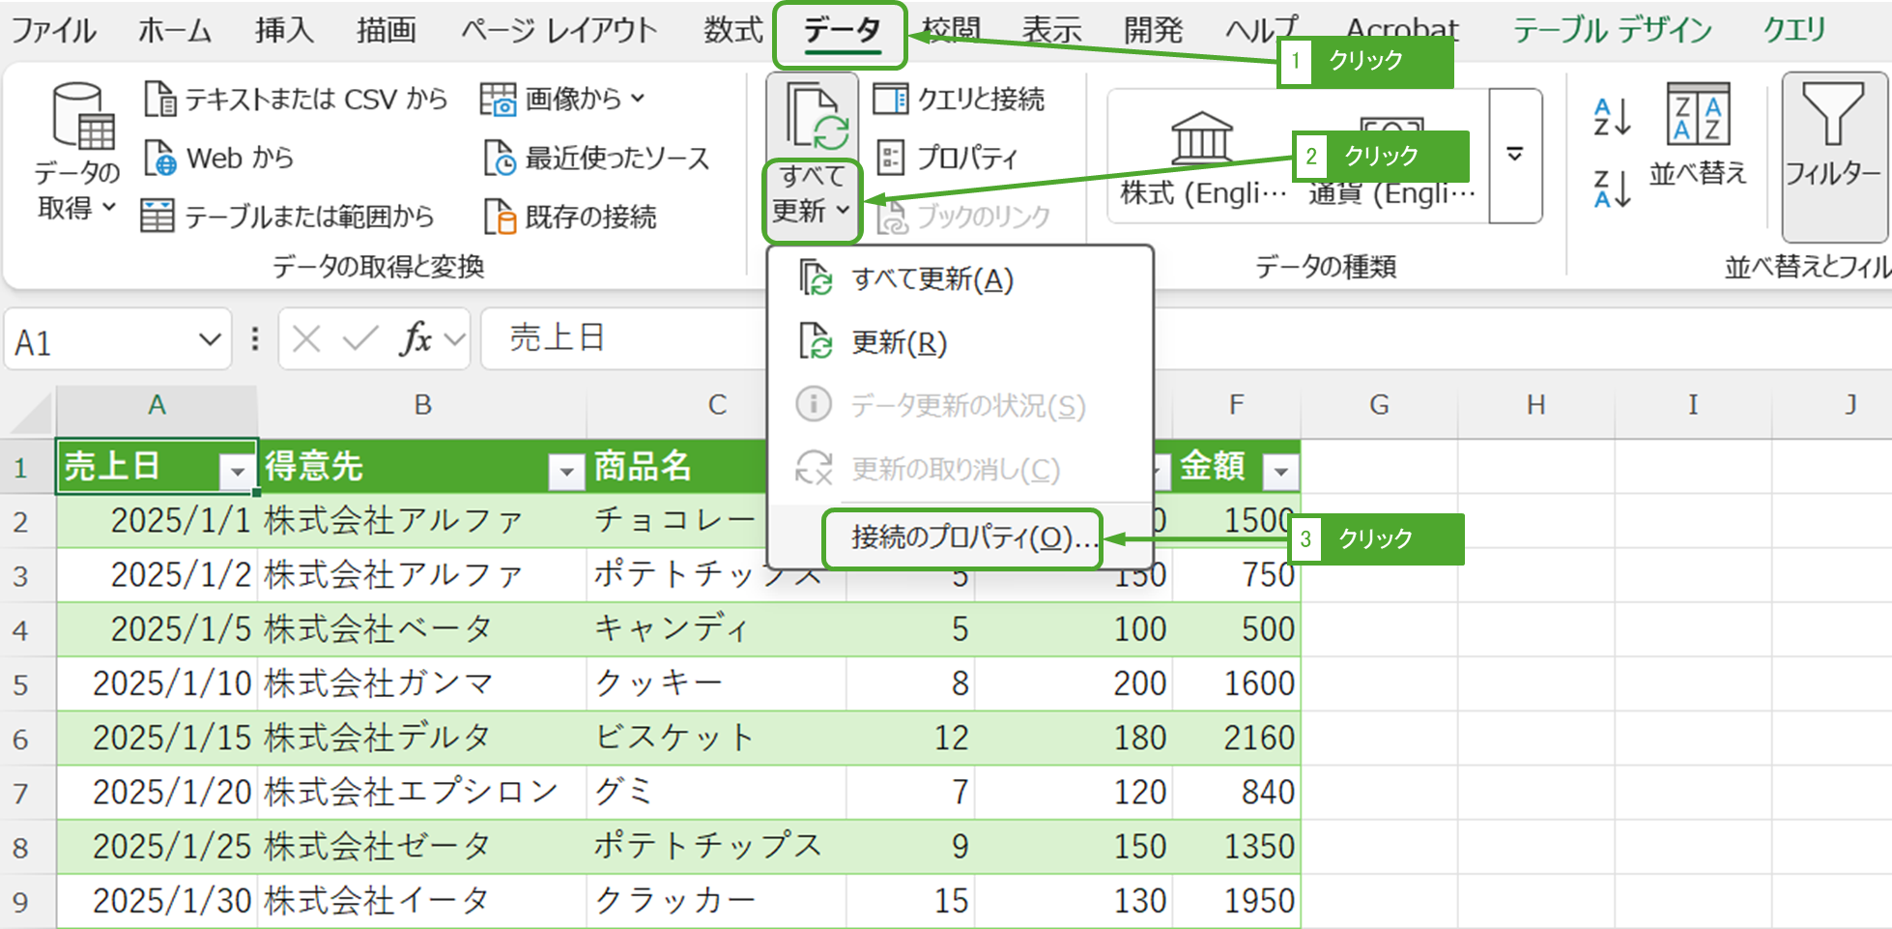The width and height of the screenshot is (1892, 929).
Task: Open the 売上日 column filter dropdown
Action: (237, 472)
